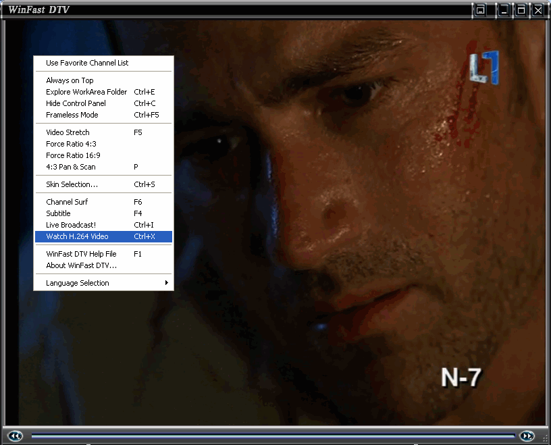Open WinFast DTV Help File
Viewport: 551px width, 445px height.
(104, 254)
